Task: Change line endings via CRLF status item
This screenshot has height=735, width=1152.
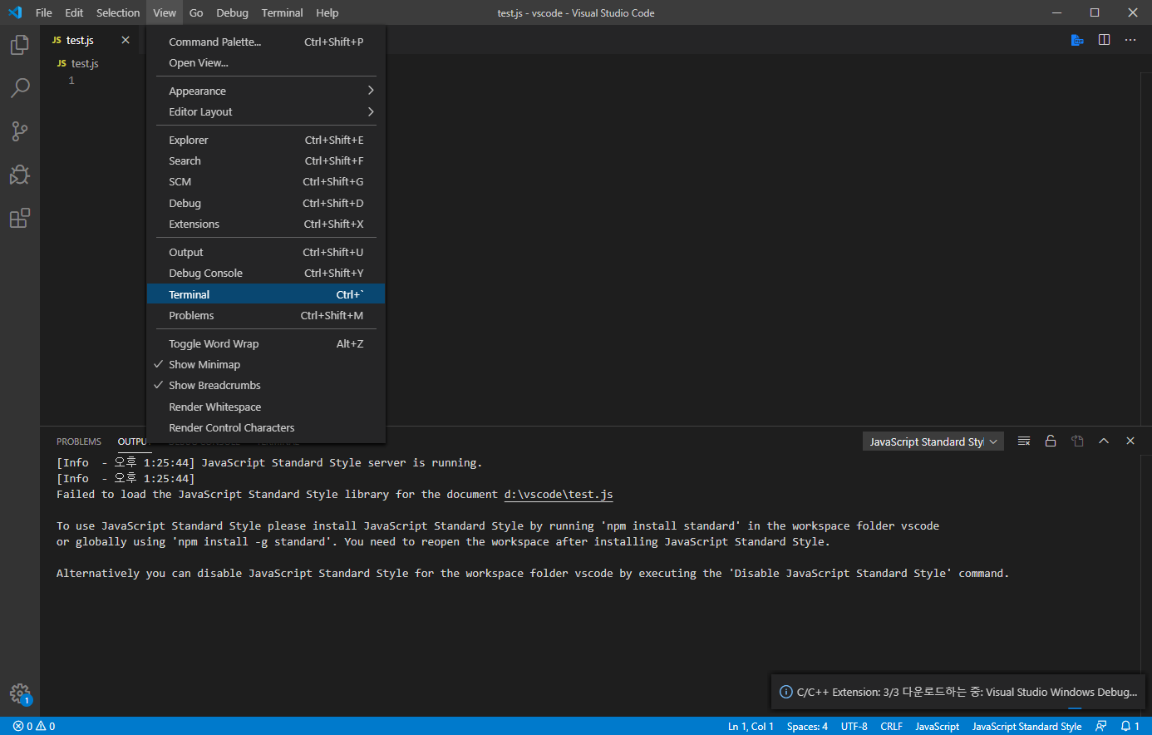Action: tap(891, 726)
